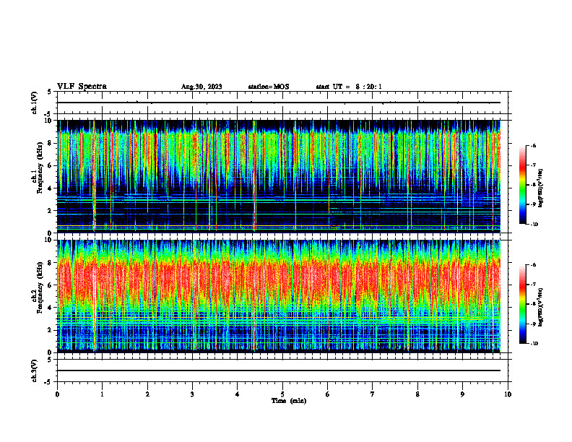This screenshot has width=572, height=442.
Task: Click the "station=MOS" header text
Action: point(269,87)
